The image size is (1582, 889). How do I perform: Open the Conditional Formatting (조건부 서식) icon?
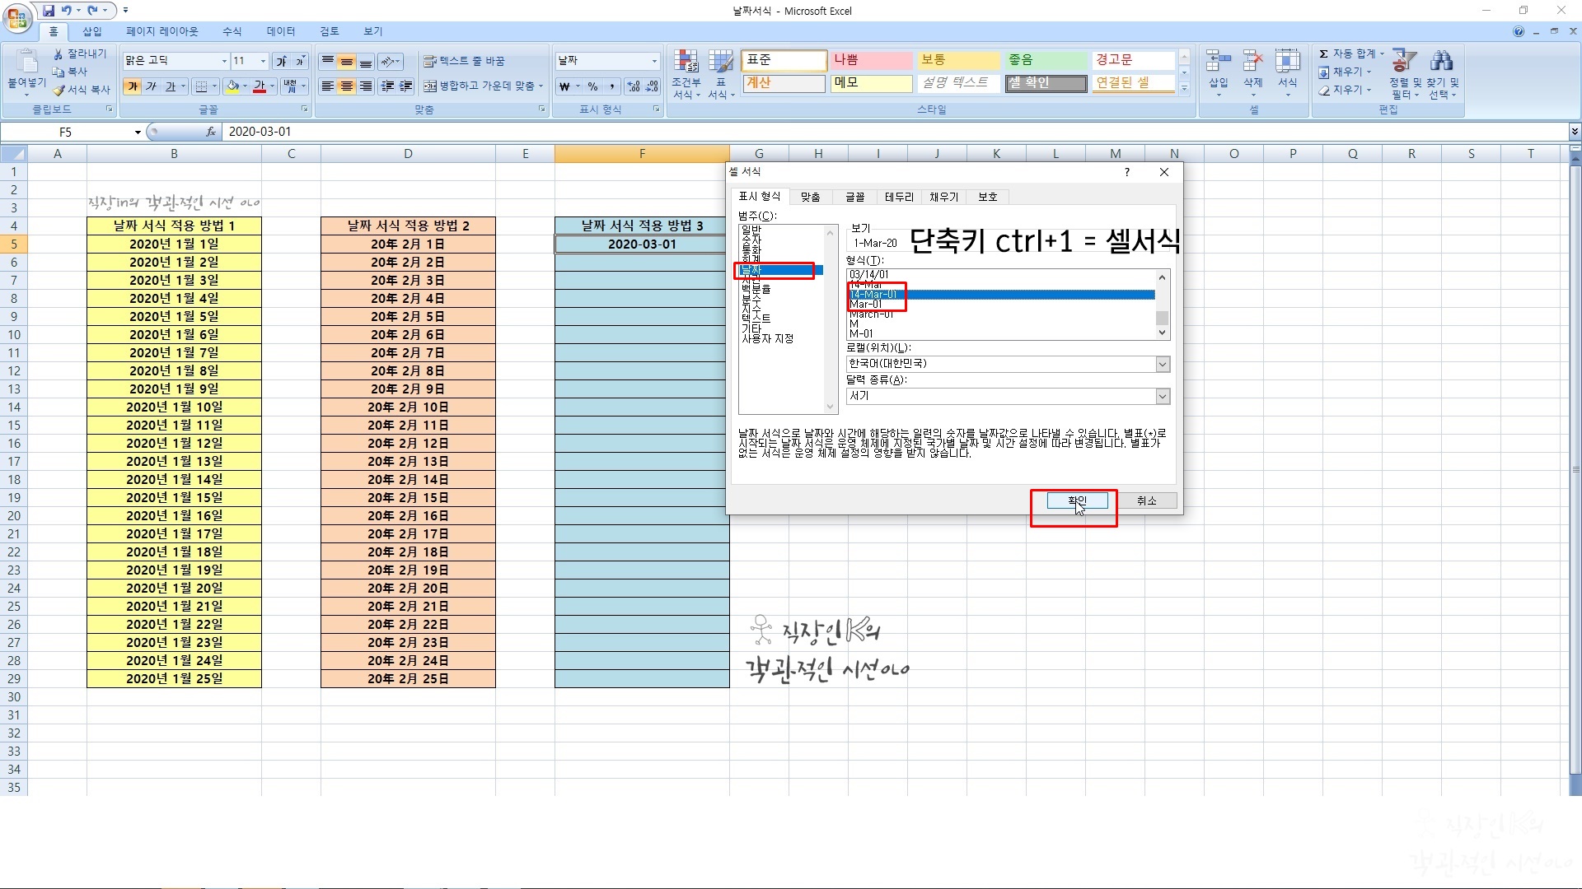(686, 63)
